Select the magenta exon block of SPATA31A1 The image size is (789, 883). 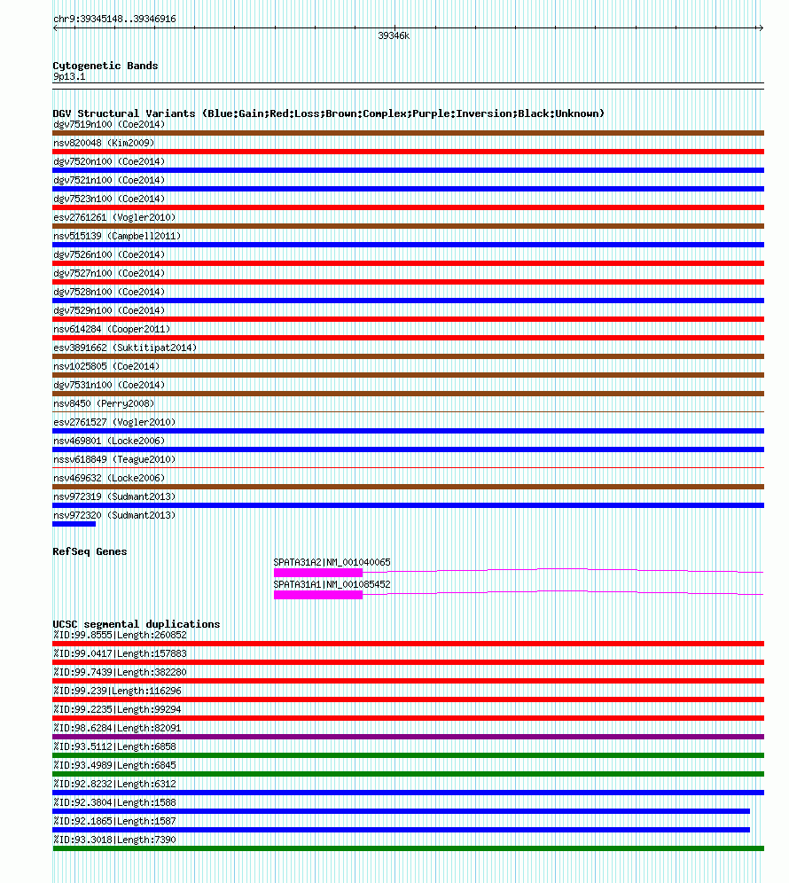pyautogui.click(x=318, y=595)
